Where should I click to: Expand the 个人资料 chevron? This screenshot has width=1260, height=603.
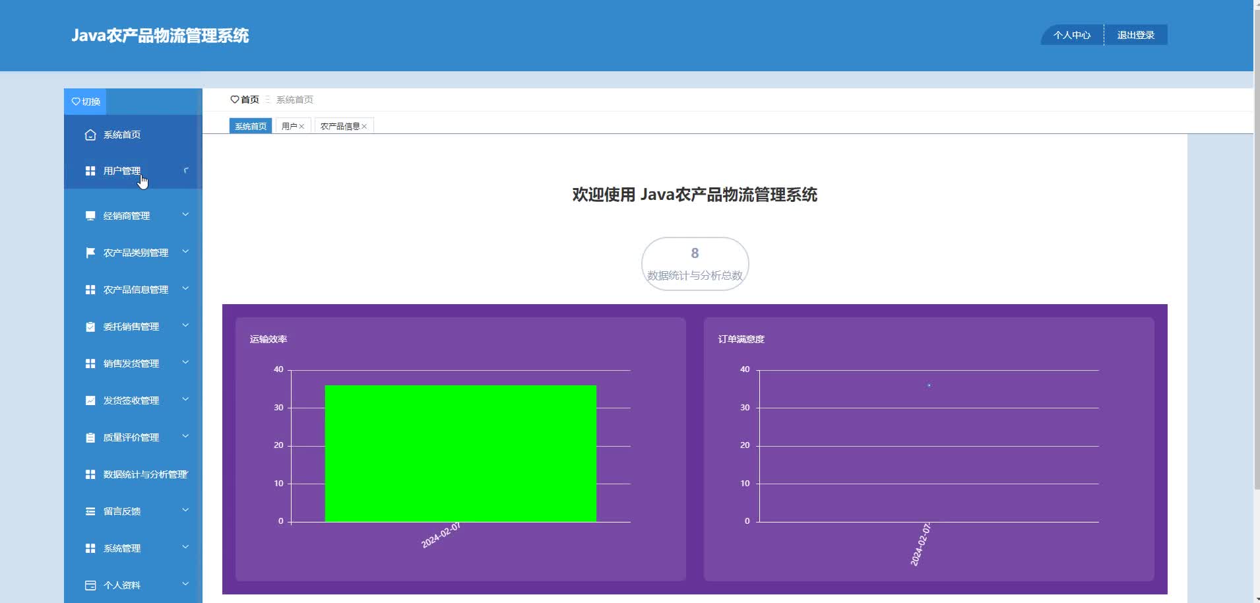pos(185,584)
